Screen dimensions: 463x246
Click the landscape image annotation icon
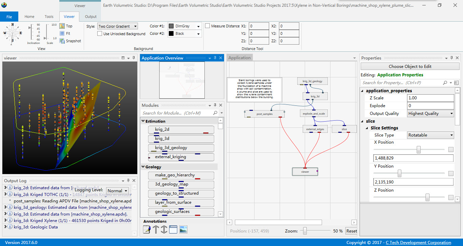pos(183,229)
